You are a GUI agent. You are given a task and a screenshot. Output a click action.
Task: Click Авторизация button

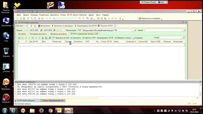(44, 26)
